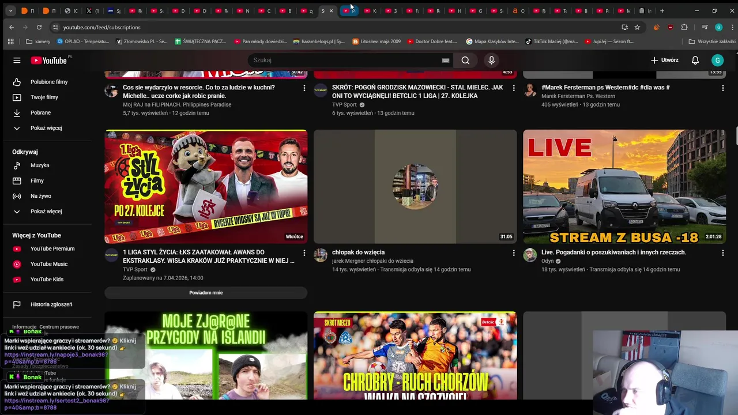738x415 pixels.
Task: Open tab search dropdown chevron
Action: click(x=11, y=11)
